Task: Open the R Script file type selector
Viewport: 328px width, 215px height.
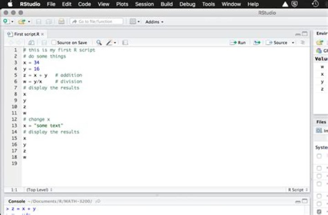Action: (x=297, y=189)
